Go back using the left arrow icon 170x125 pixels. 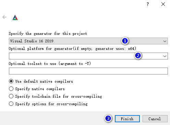4,17
